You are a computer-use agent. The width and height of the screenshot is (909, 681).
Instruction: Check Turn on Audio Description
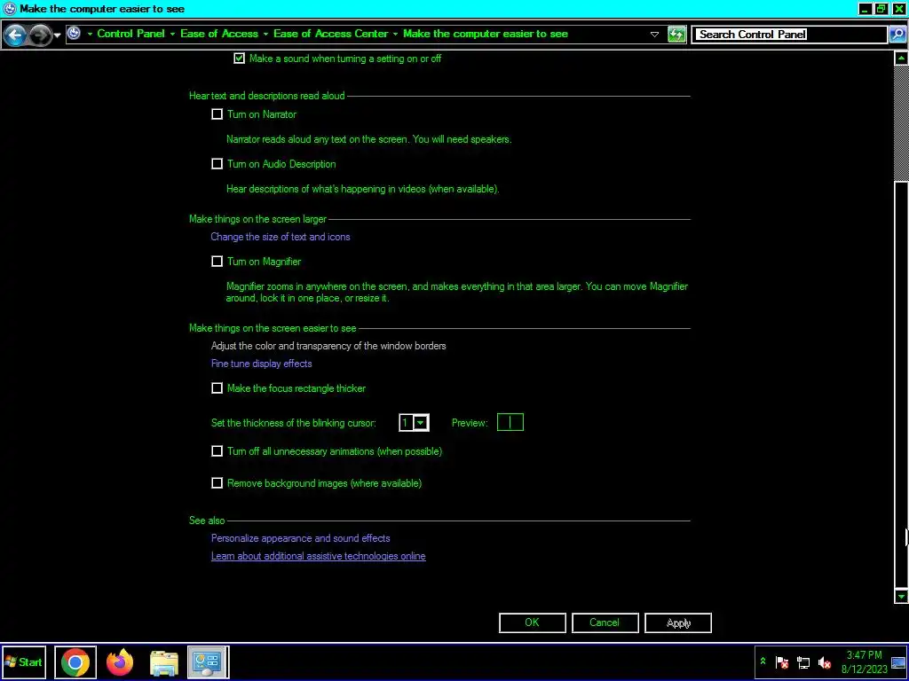click(217, 164)
